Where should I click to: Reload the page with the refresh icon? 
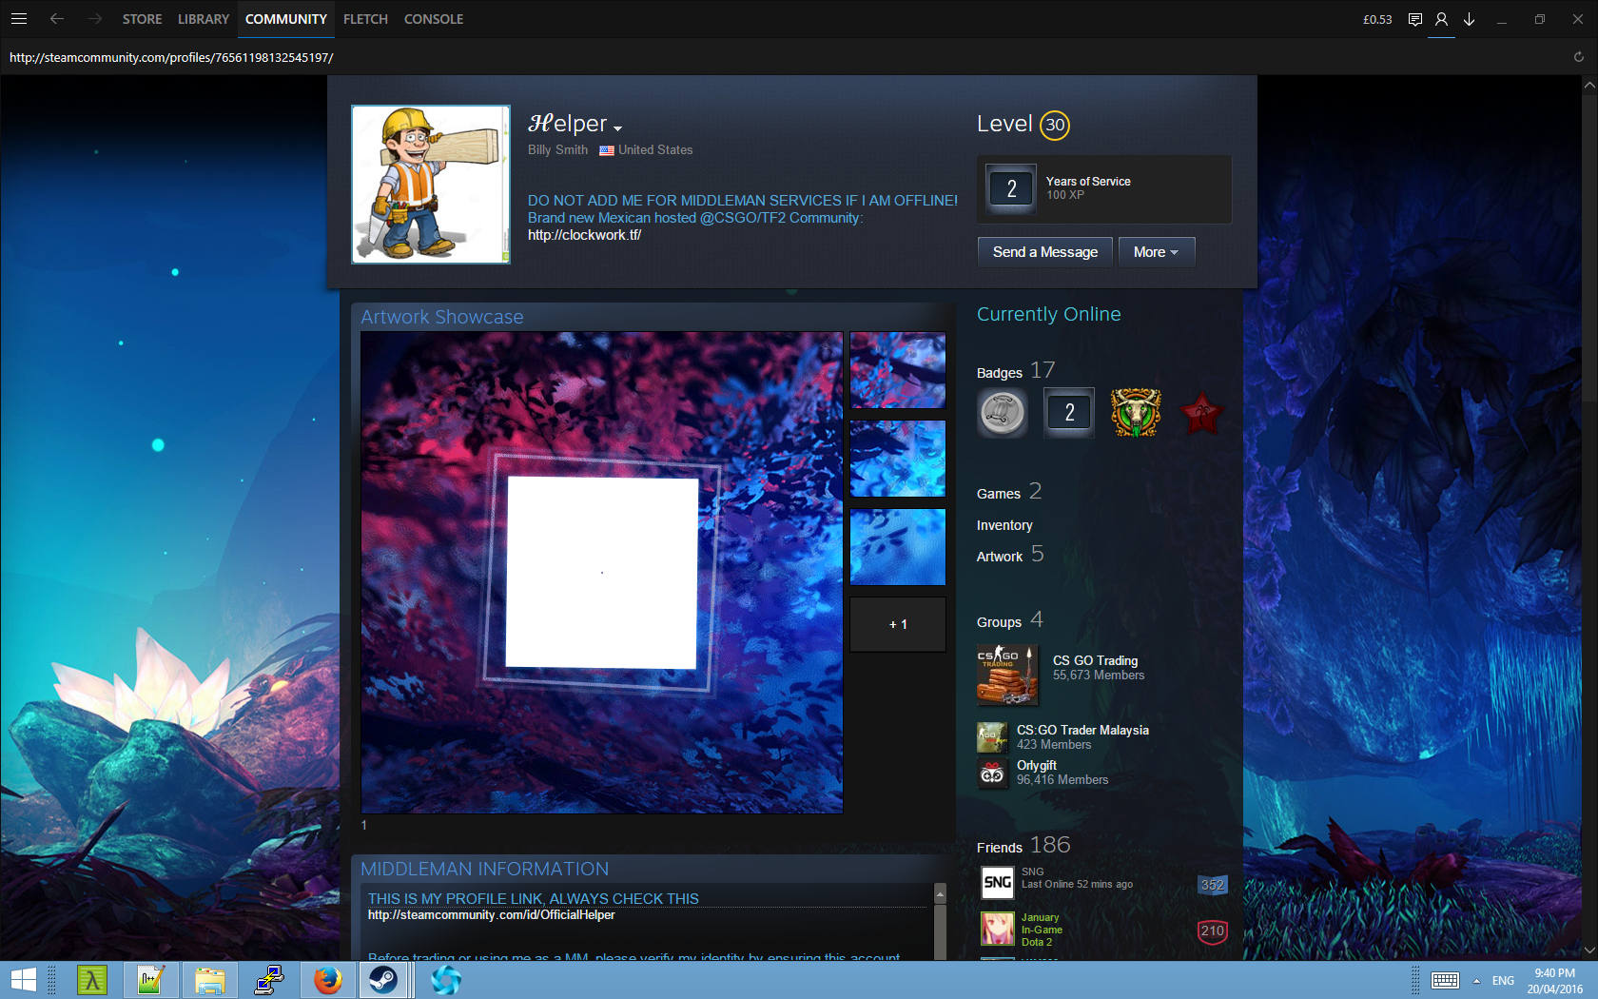click(1578, 57)
